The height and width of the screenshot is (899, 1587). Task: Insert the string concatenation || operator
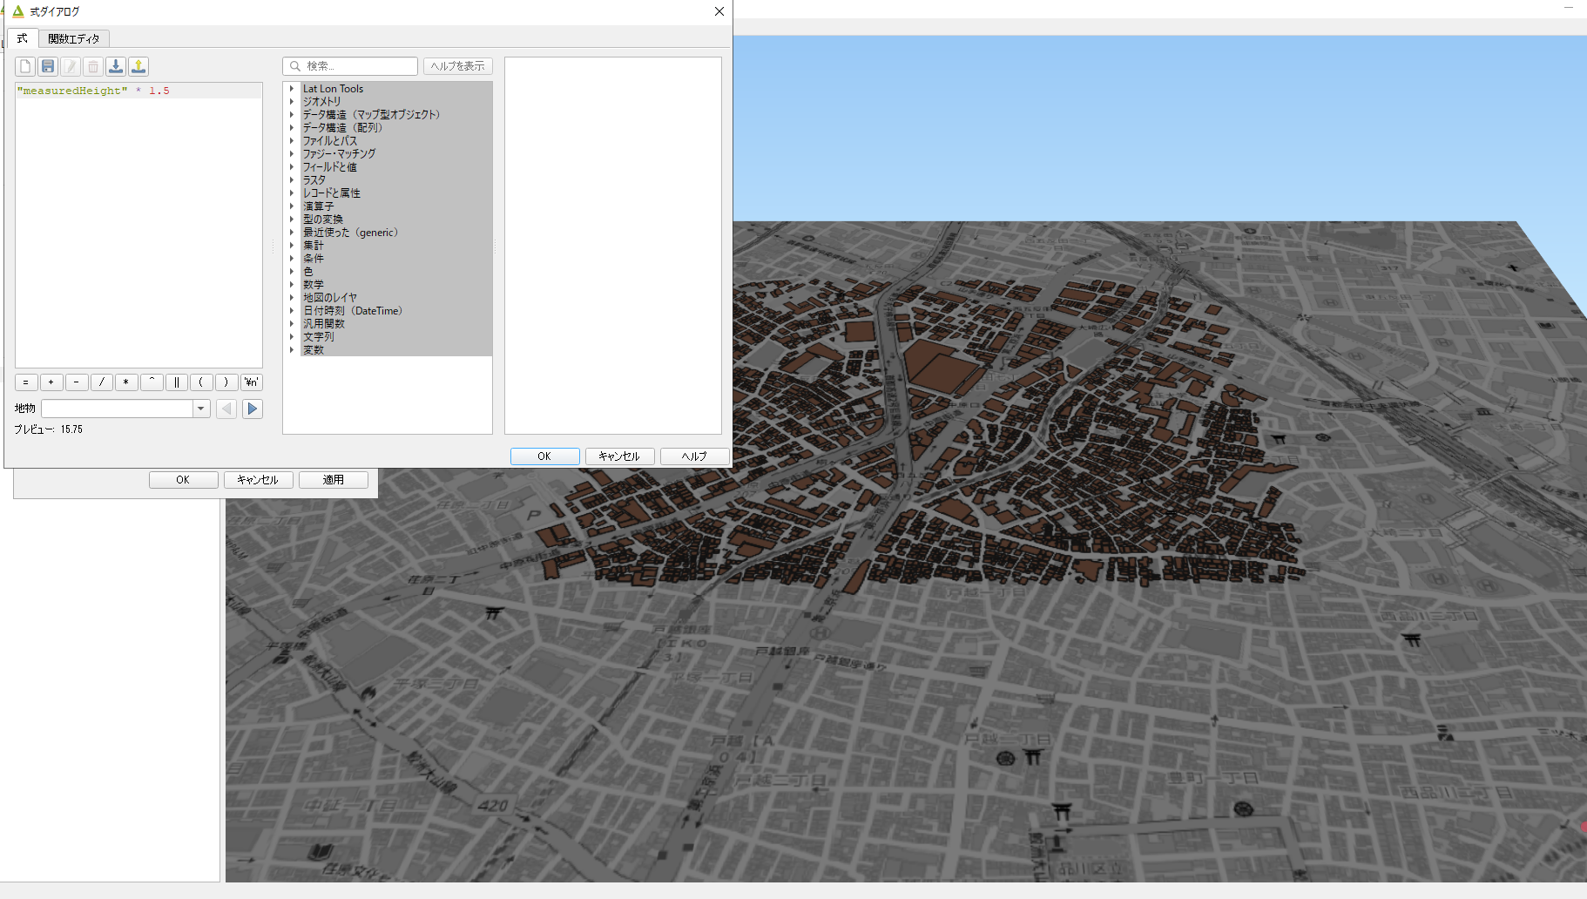[177, 382]
